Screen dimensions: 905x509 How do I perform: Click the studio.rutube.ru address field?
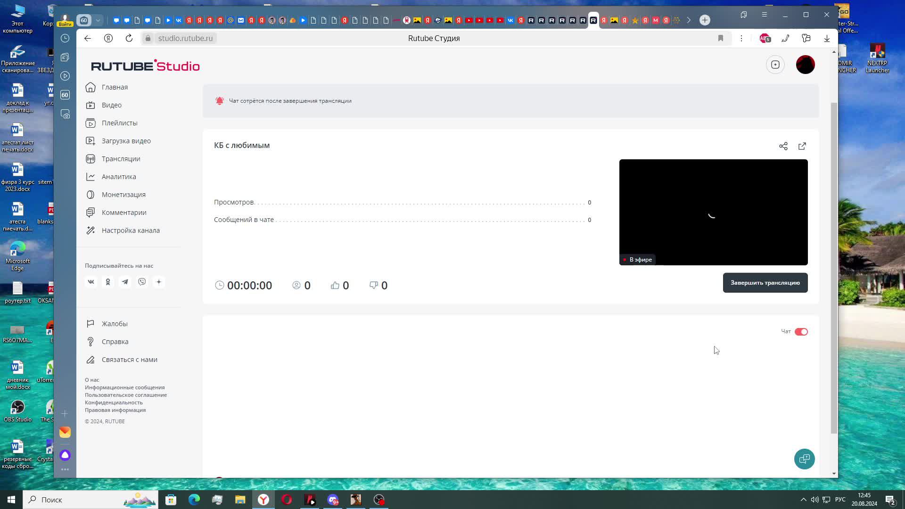tap(186, 38)
